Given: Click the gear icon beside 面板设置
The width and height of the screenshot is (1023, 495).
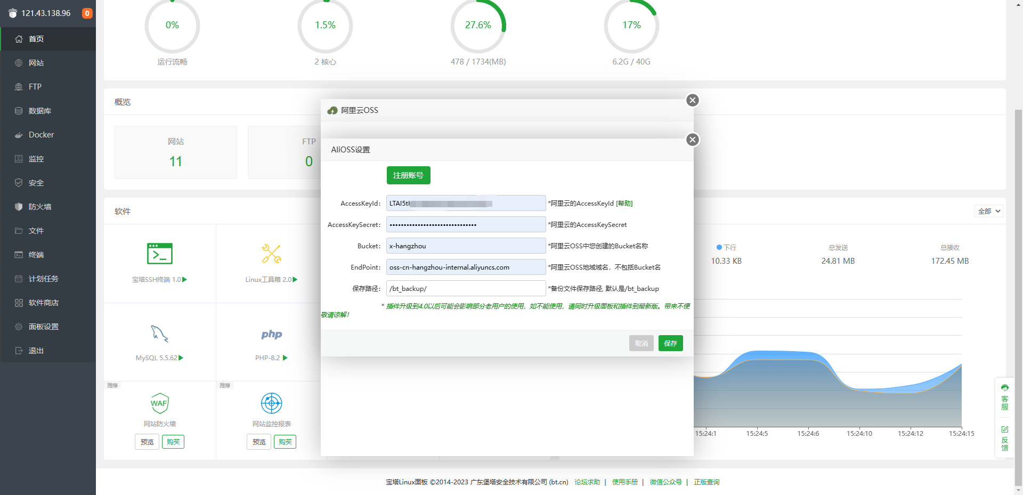Looking at the screenshot, I should tap(19, 327).
